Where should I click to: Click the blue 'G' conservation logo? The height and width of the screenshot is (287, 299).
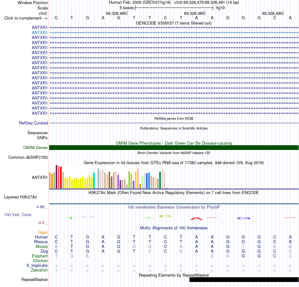click(244, 218)
